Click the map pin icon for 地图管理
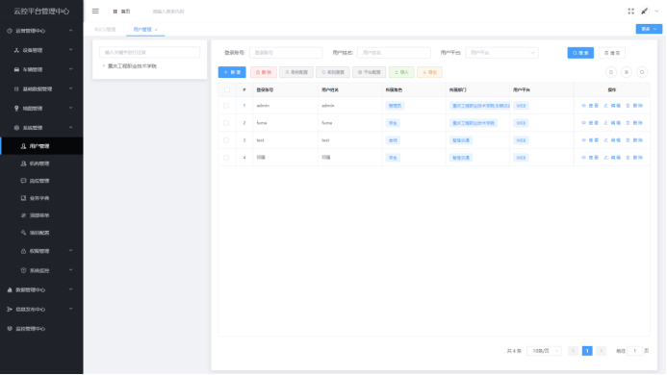 pyautogui.click(x=16, y=109)
